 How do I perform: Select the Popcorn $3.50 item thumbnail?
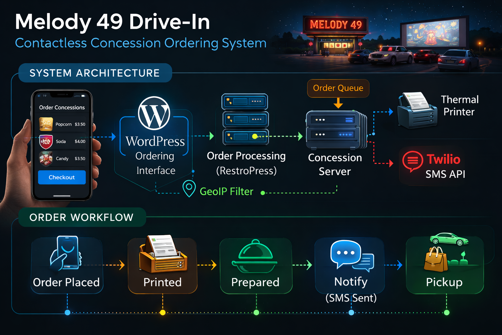tap(46, 124)
